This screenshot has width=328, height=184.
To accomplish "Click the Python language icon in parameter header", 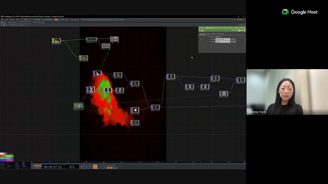I will pos(239,30).
